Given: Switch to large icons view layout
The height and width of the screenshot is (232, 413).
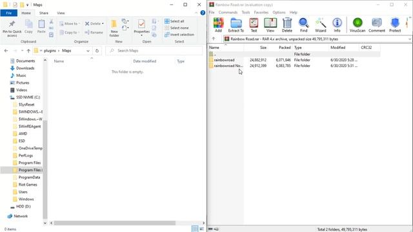Looking at the screenshot, I should point(201,229).
